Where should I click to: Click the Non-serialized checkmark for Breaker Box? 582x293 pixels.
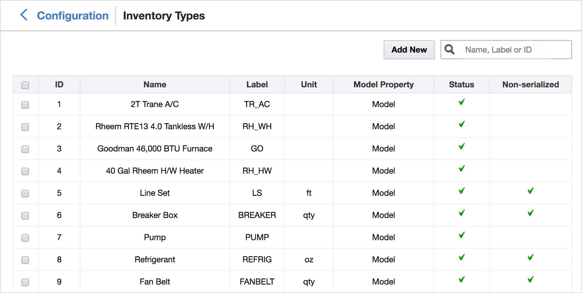coord(530,213)
